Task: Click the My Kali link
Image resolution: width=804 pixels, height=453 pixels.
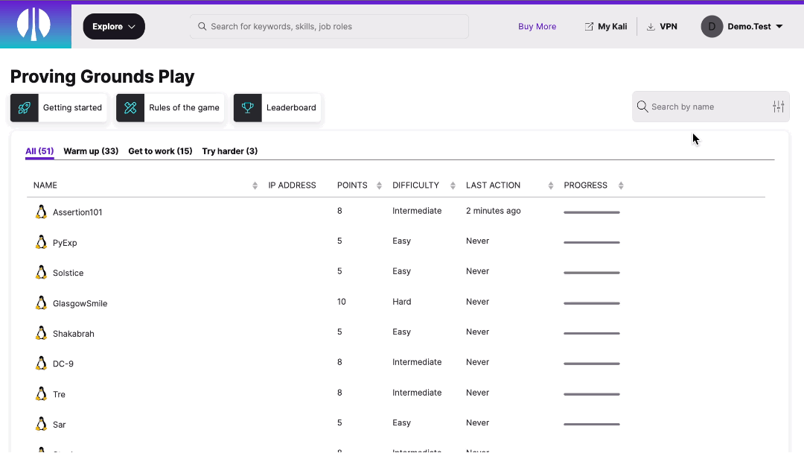Action: [x=606, y=26]
